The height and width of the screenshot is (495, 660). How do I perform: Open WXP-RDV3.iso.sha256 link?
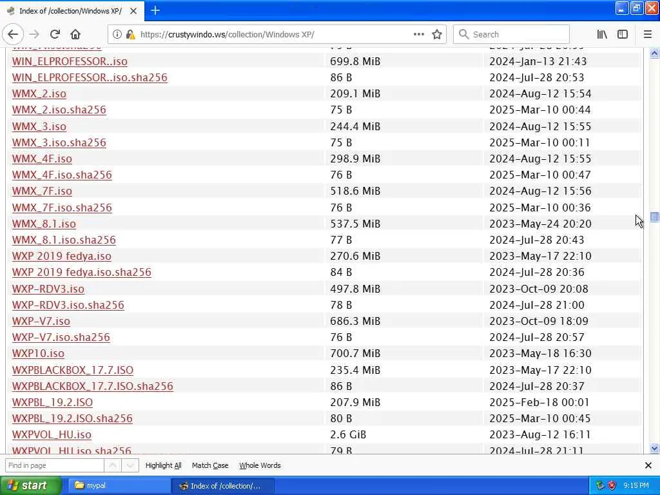click(x=68, y=305)
